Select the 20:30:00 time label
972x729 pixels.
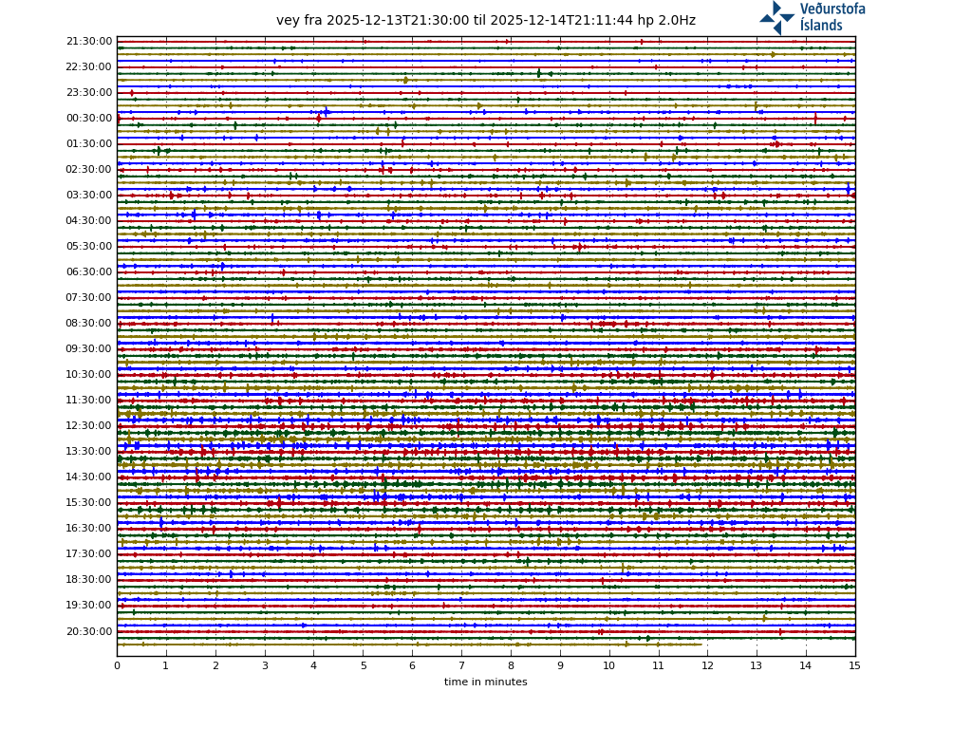pos(89,631)
